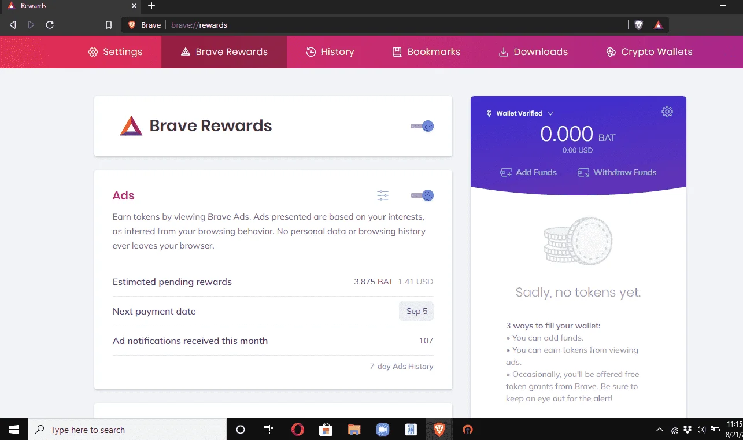743x440 pixels.
Task: Open the orange headphones app on taskbar
Action: (468, 430)
